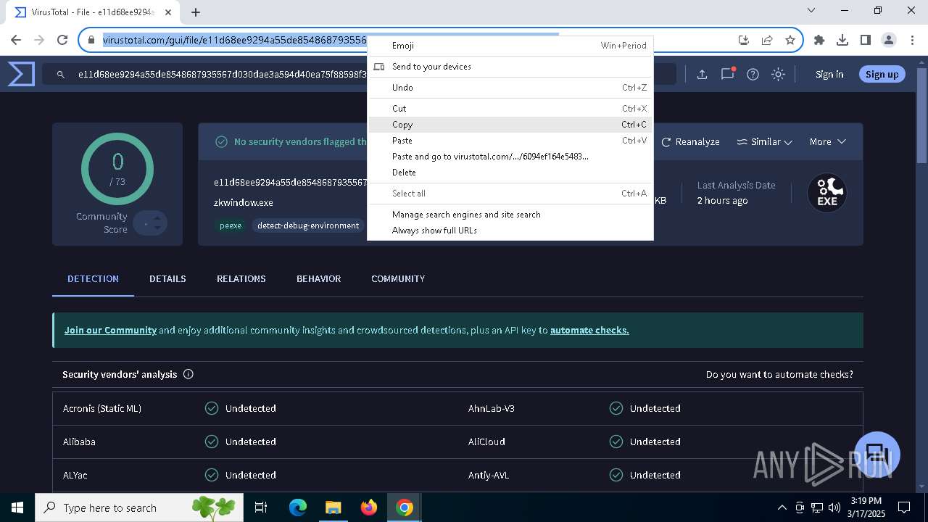Click the Chrome address bar URL
928x522 pixels.
tap(234, 40)
